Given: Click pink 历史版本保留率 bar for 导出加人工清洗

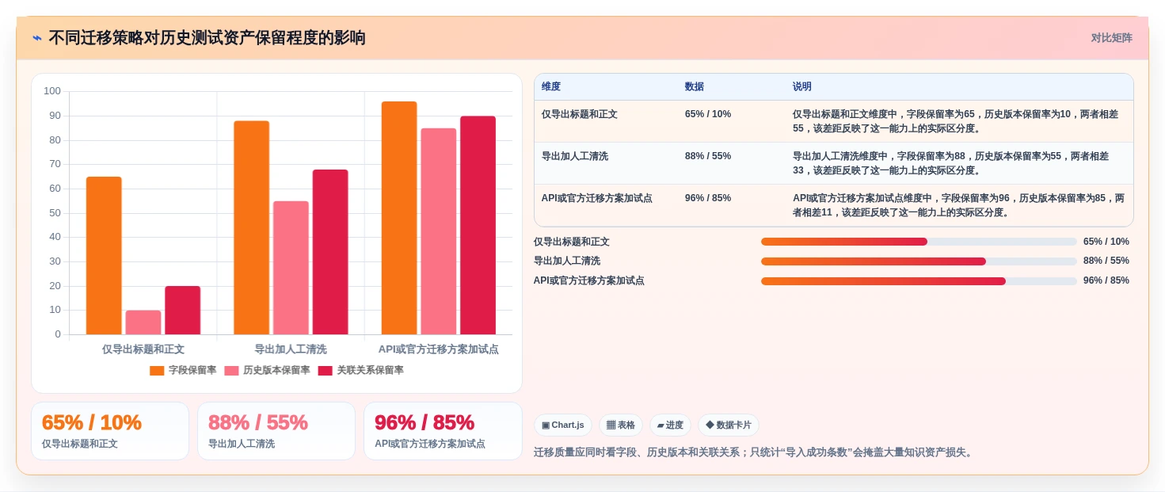Looking at the screenshot, I should point(291,268).
